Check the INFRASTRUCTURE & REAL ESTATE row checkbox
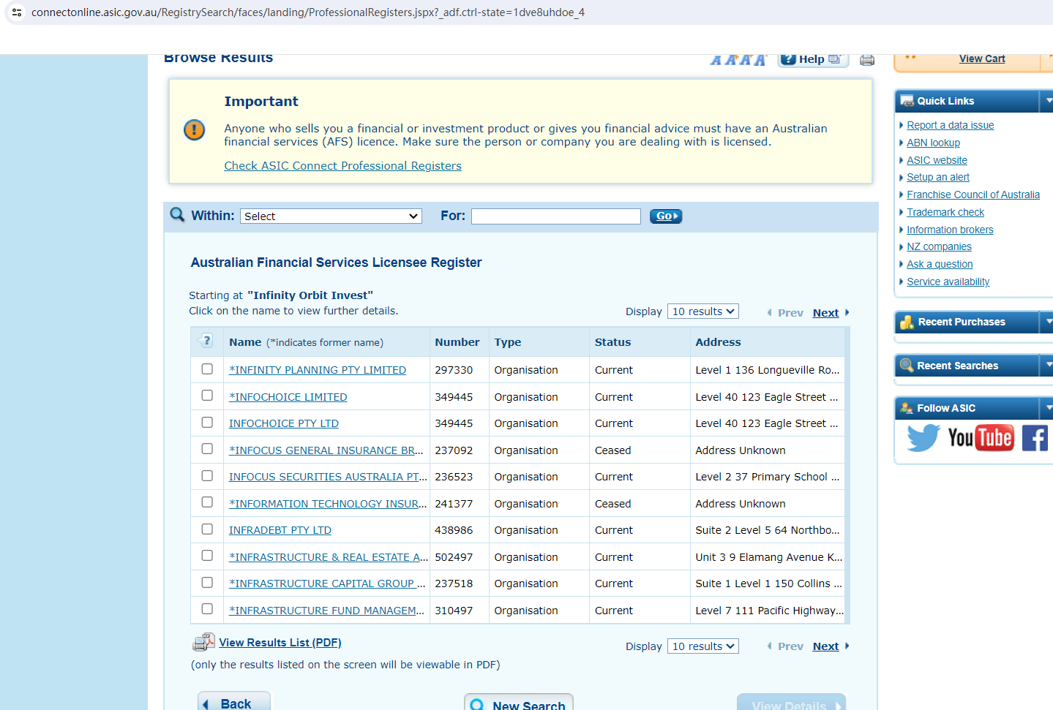This screenshot has width=1053, height=710. pos(207,556)
